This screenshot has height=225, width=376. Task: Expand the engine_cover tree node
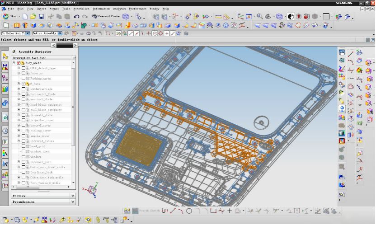[19, 136]
